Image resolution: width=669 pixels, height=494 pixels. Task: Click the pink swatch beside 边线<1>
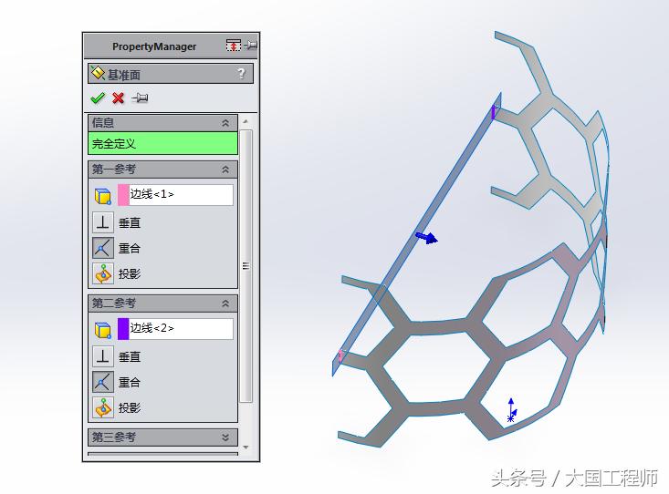point(123,195)
